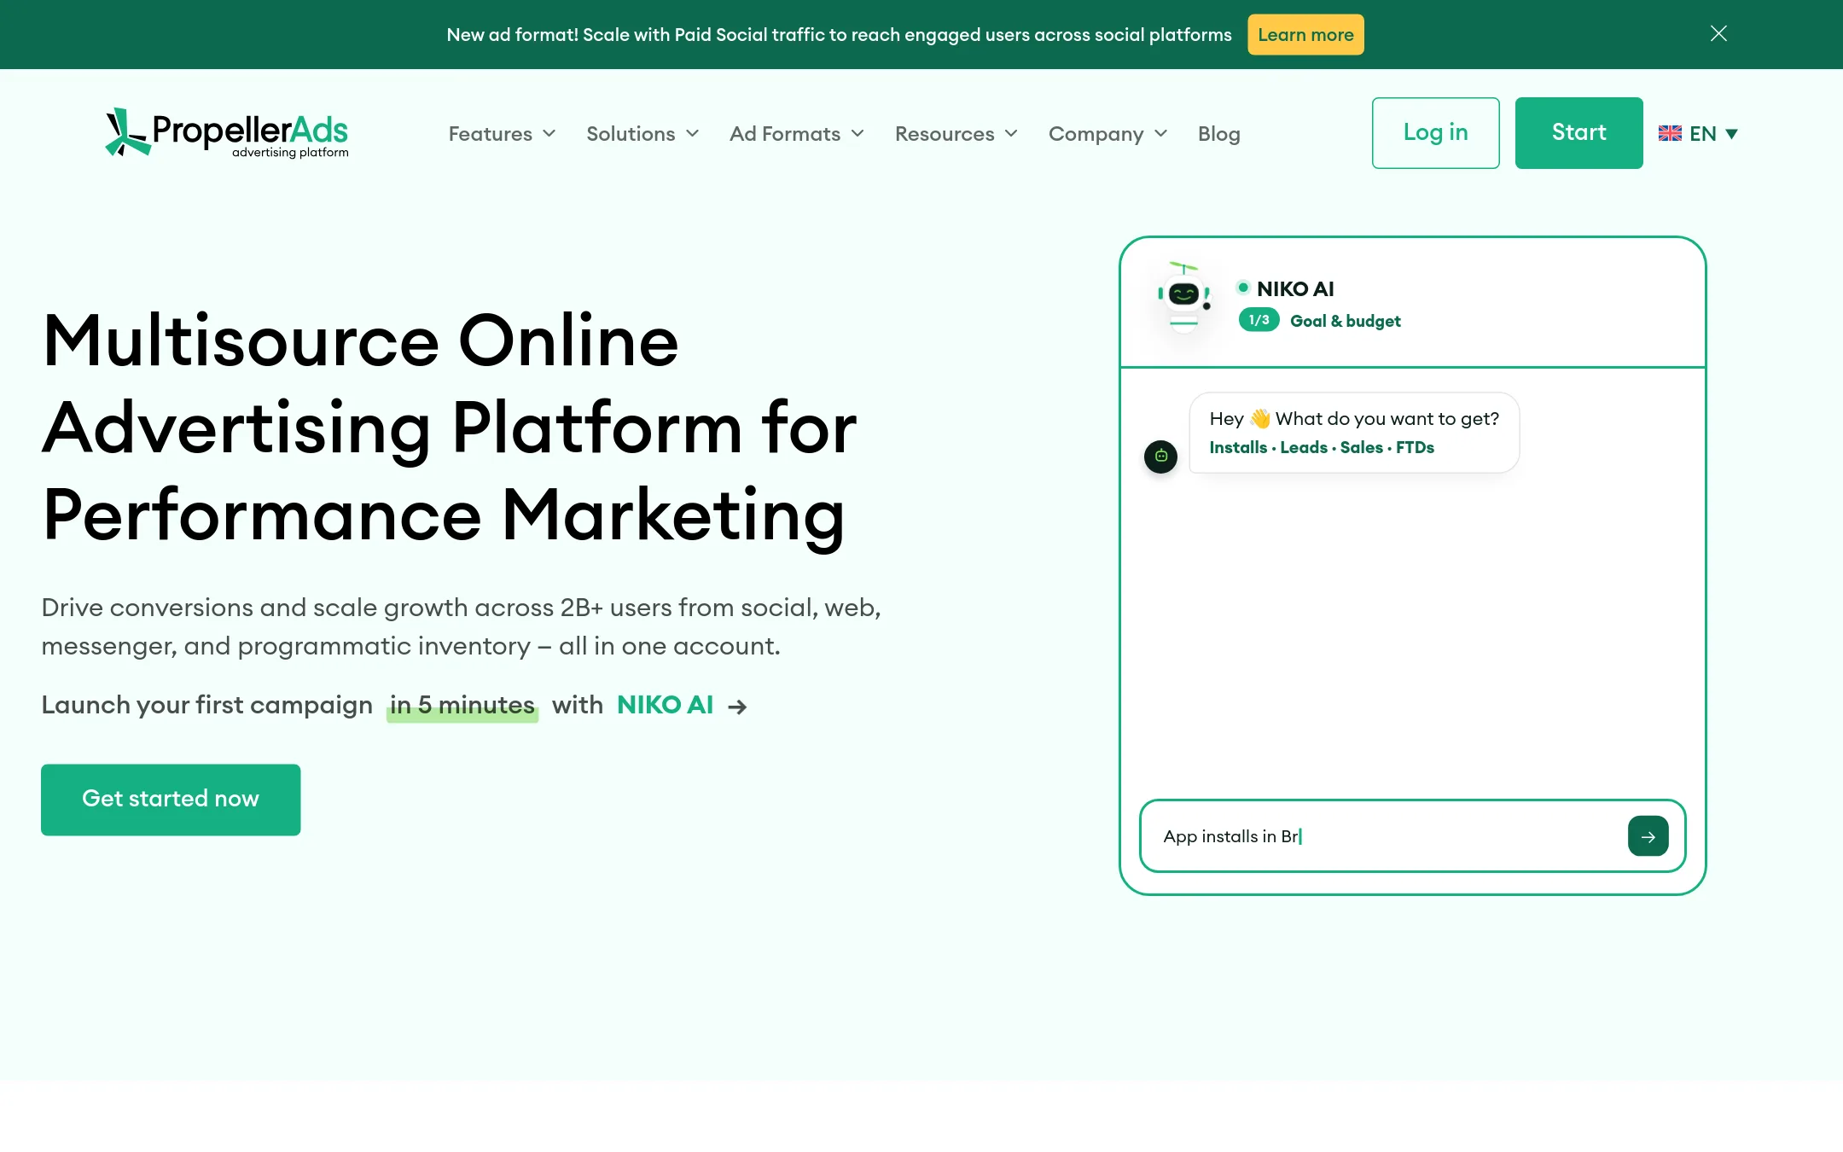Click the 1/3 step badge

[x=1259, y=320]
